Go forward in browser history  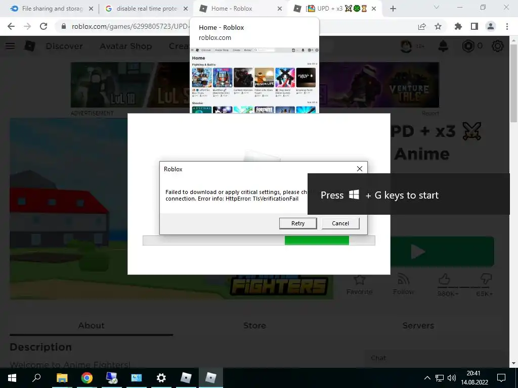pos(27,26)
